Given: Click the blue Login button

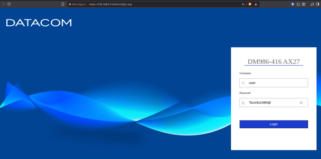Looking at the screenshot, I should click(x=274, y=124).
